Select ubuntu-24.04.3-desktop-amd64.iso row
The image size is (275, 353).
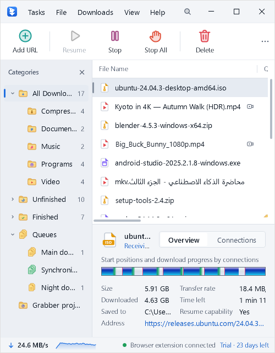click(180, 88)
